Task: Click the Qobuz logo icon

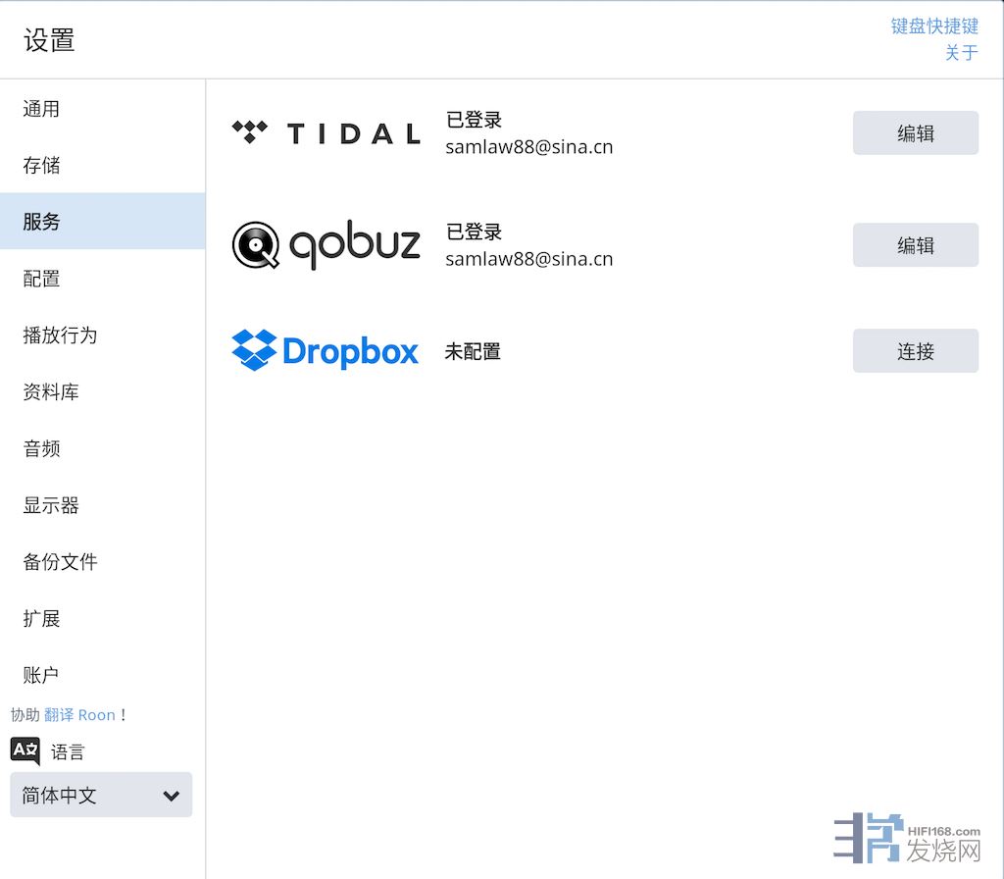Action: coord(256,245)
